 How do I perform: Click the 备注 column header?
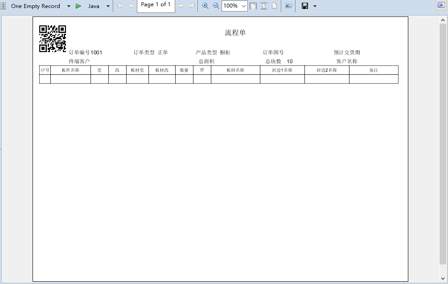point(374,70)
